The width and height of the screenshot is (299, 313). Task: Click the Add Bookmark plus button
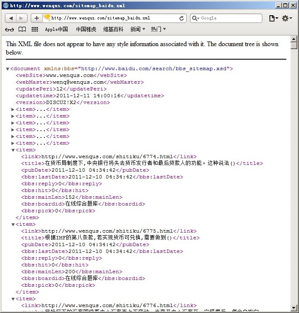pos(37,18)
